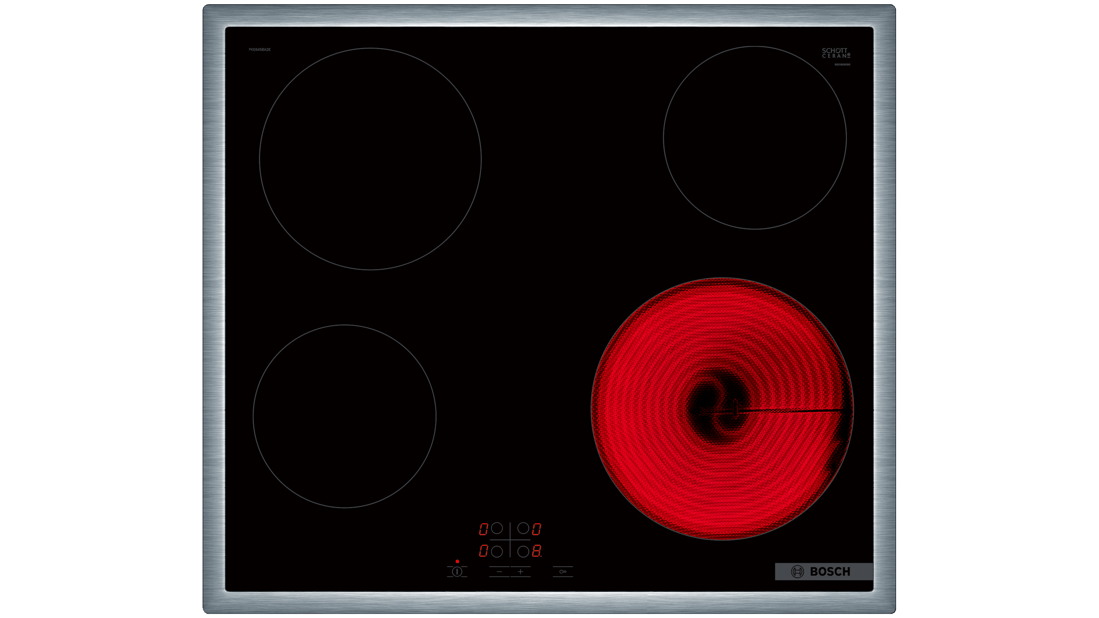
Task: Select the rear-right hotplate selector circle
Action: (x=523, y=528)
